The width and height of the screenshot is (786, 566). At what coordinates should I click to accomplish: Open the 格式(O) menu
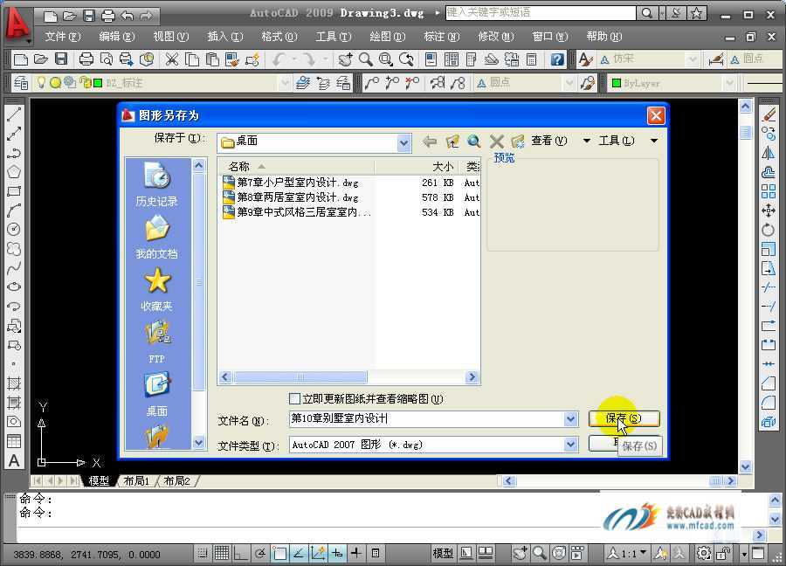279,37
